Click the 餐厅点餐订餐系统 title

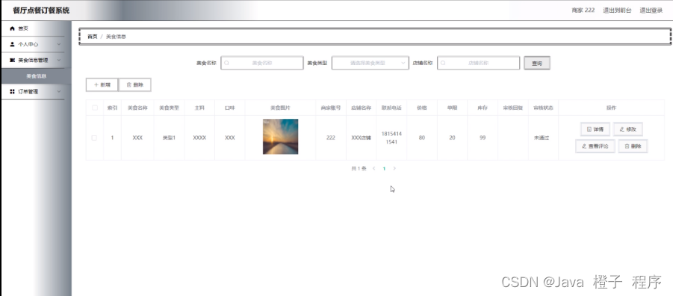pyautogui.click(x=41, y=10)
